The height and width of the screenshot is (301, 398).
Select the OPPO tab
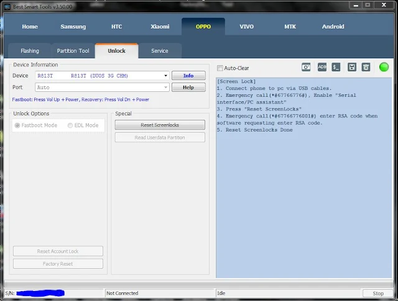(x=203, y=27)
